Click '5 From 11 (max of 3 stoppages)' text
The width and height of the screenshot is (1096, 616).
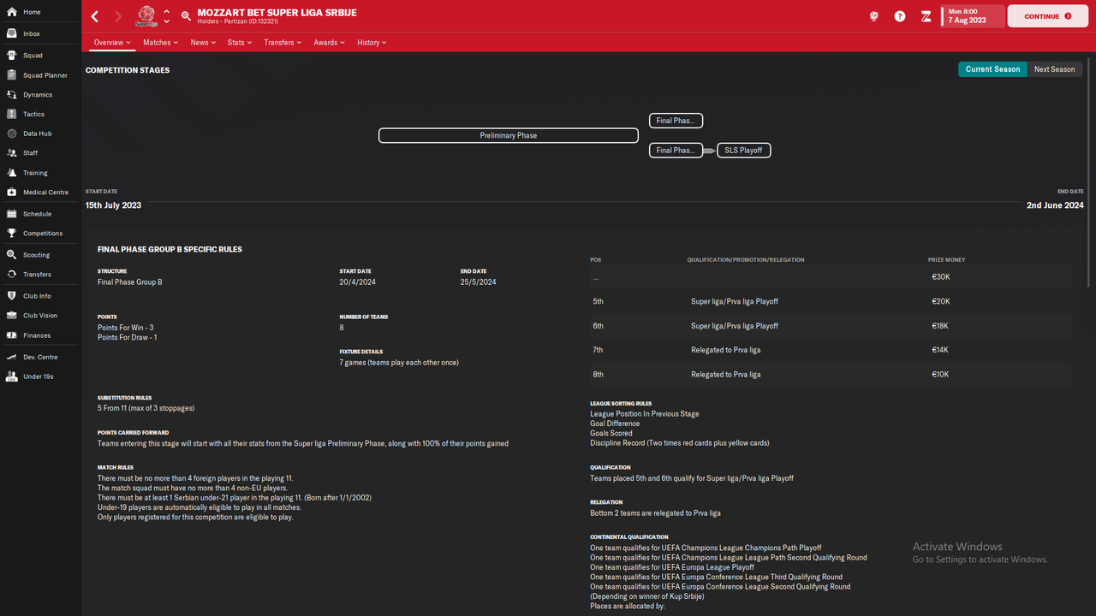click(146, 408)
